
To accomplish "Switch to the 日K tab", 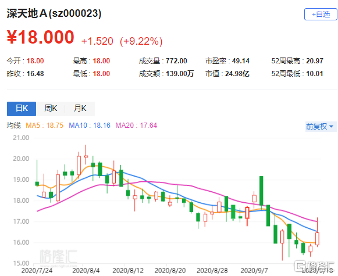I will click(22, 109).
